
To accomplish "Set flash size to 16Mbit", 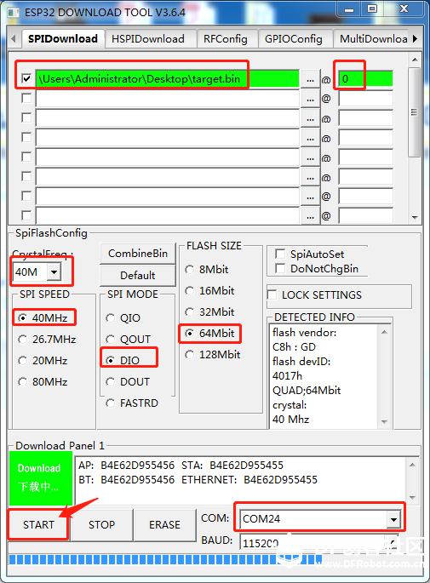I will (209, 290).
